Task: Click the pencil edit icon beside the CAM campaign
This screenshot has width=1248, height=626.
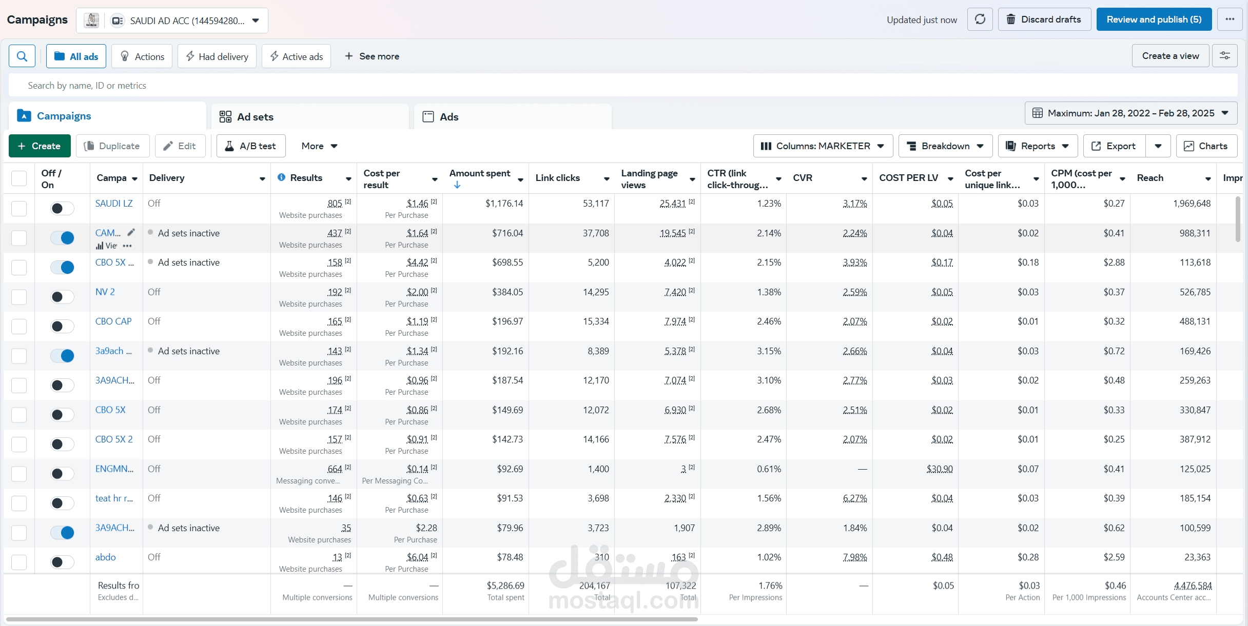Action: 131,232
